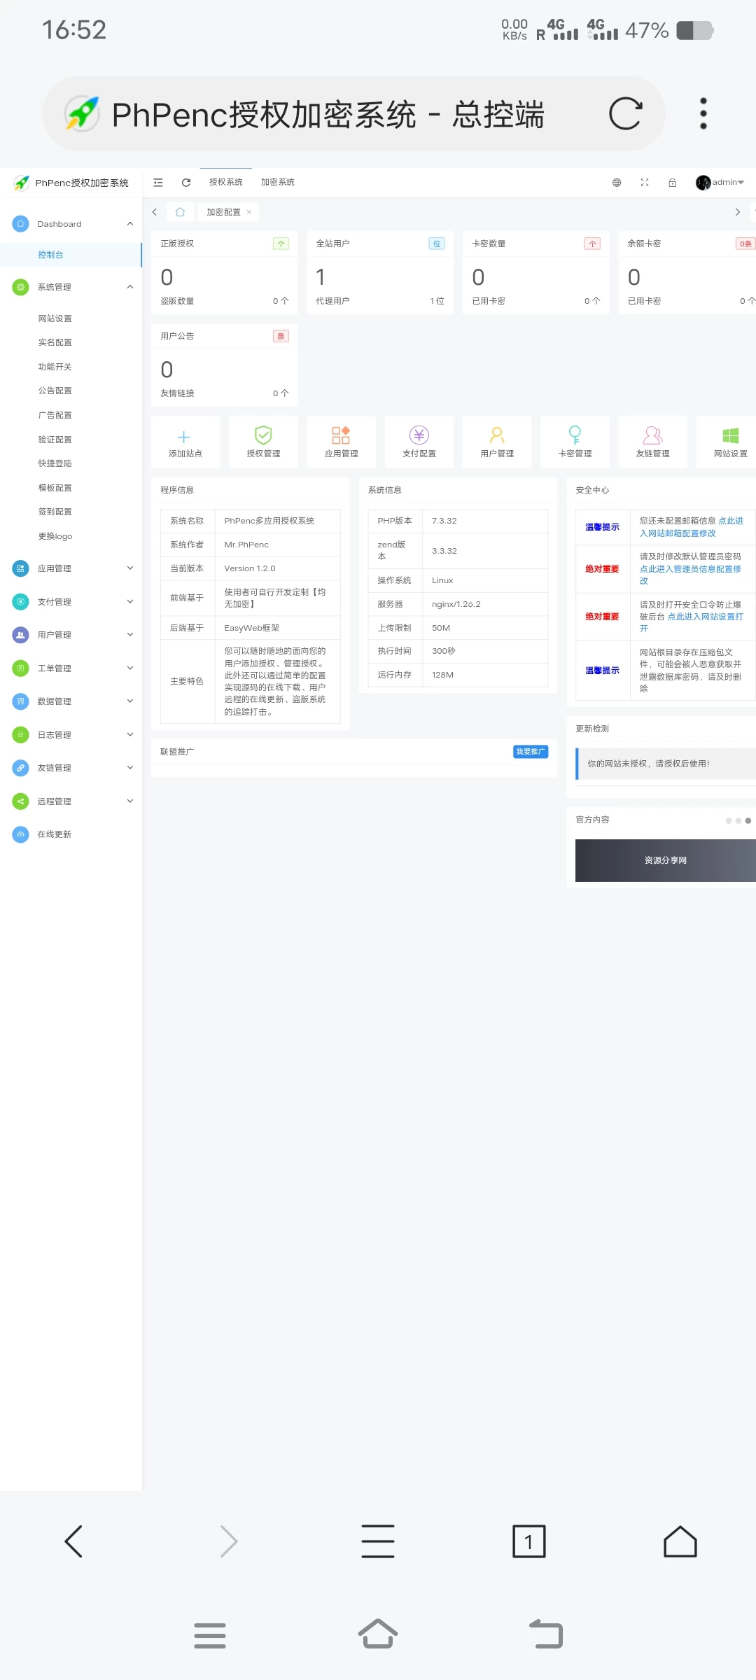Select the last carousel dot in 官方内容
This screenshot has width=756, height=1680.
[x=748, y=820]
